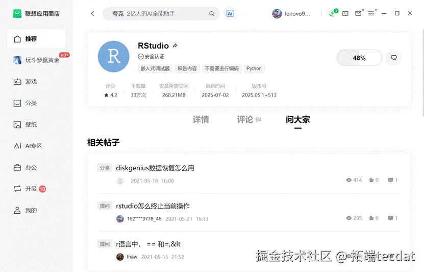Add RStudio to favorites heart
The image size is (424, 272).
tap(393, 57)
